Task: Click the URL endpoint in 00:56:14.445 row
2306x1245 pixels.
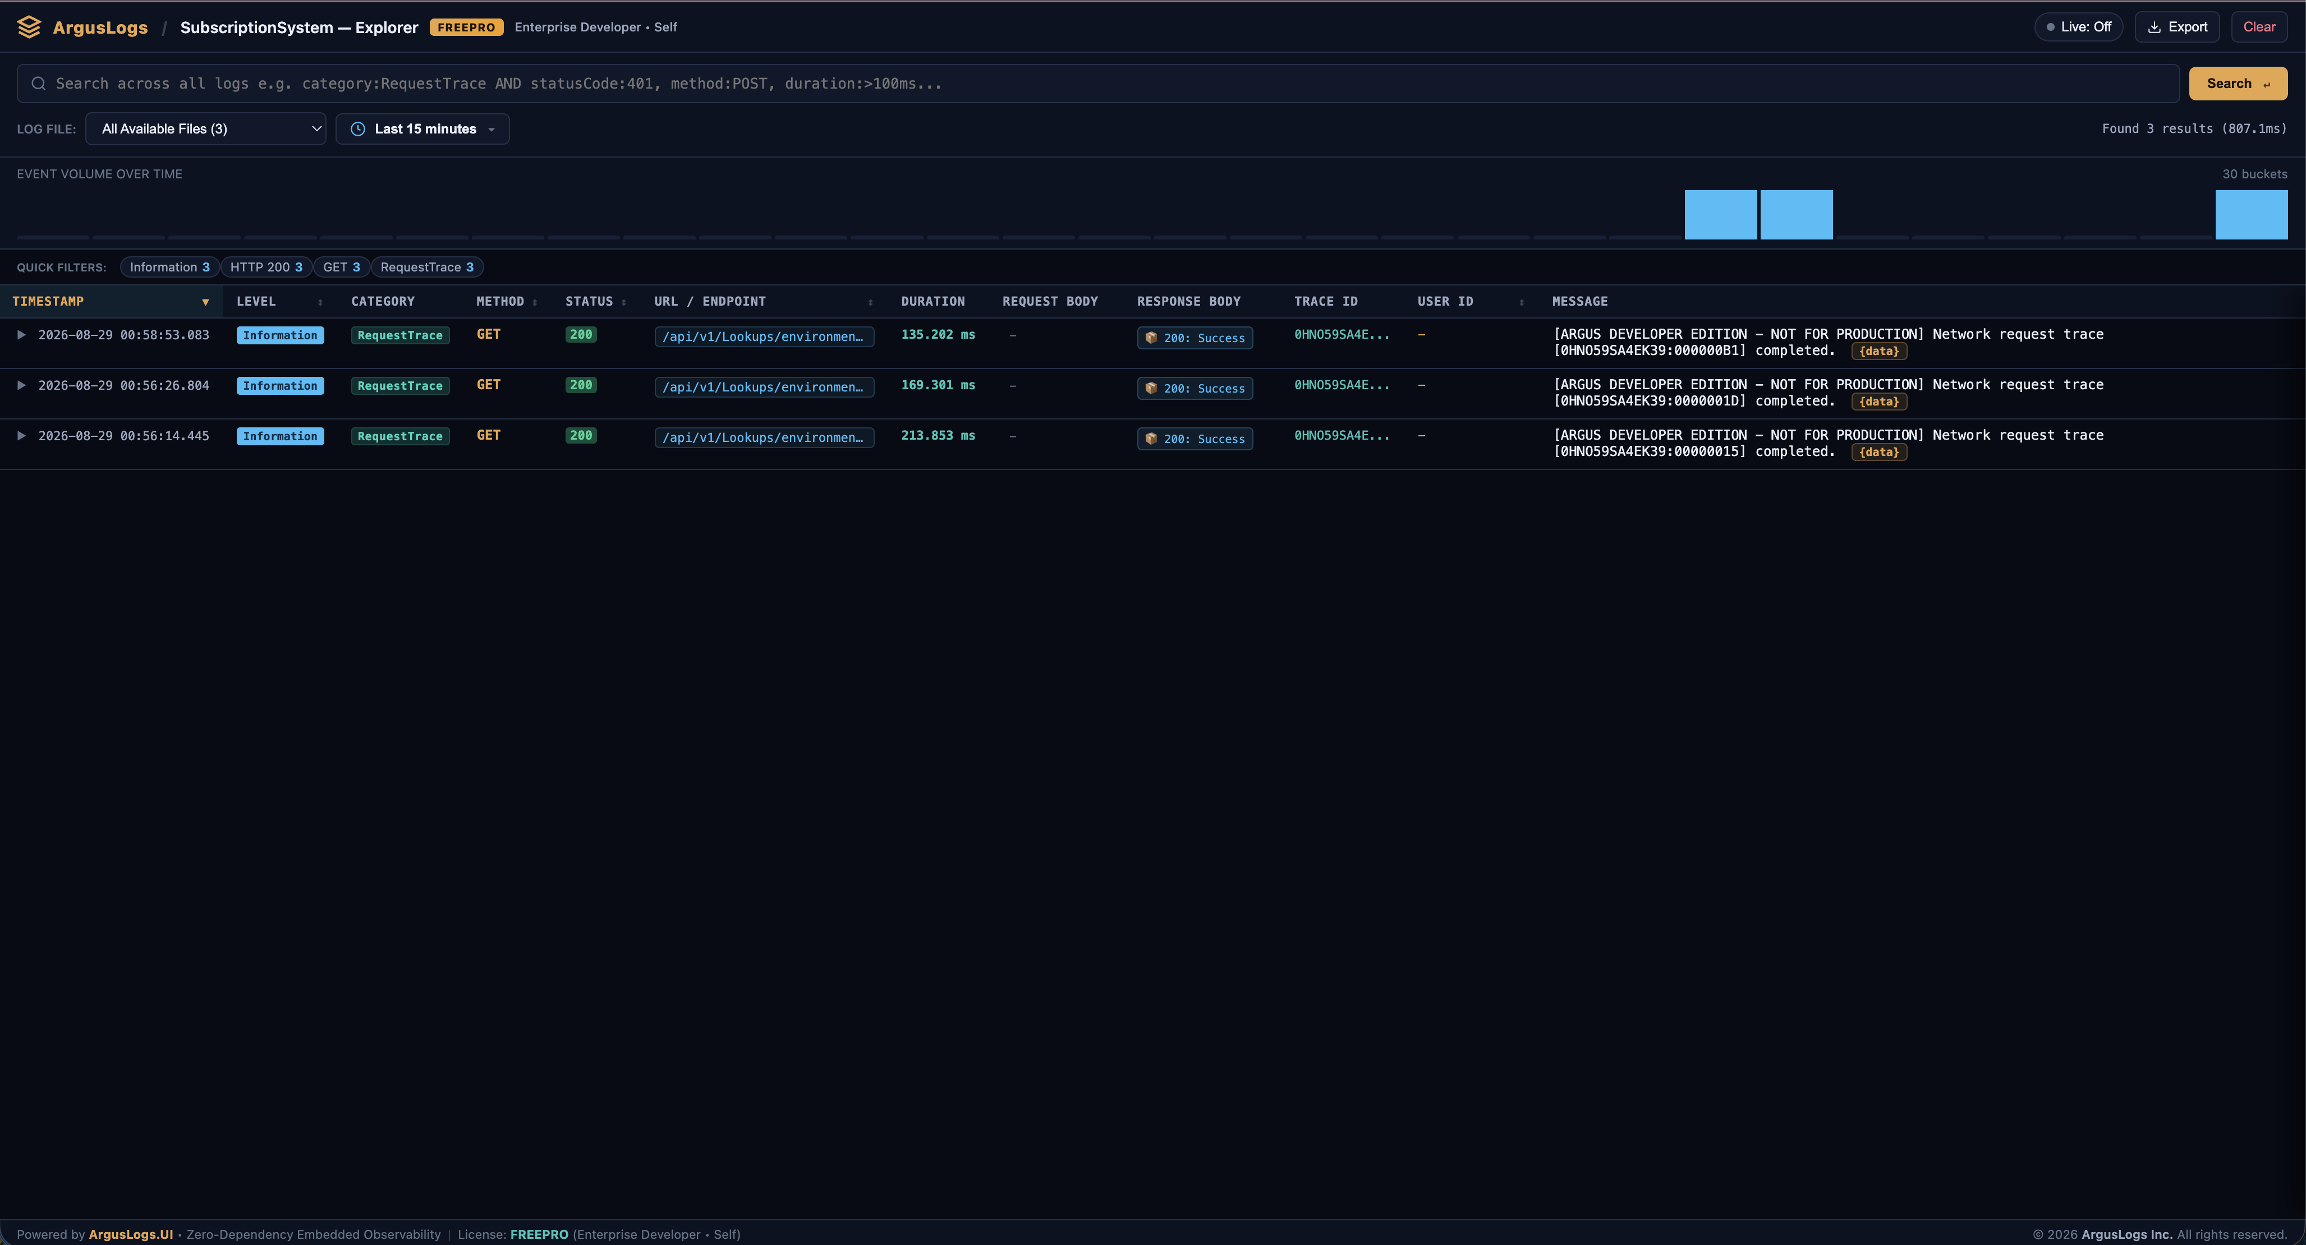Action: tap(764, 437)
